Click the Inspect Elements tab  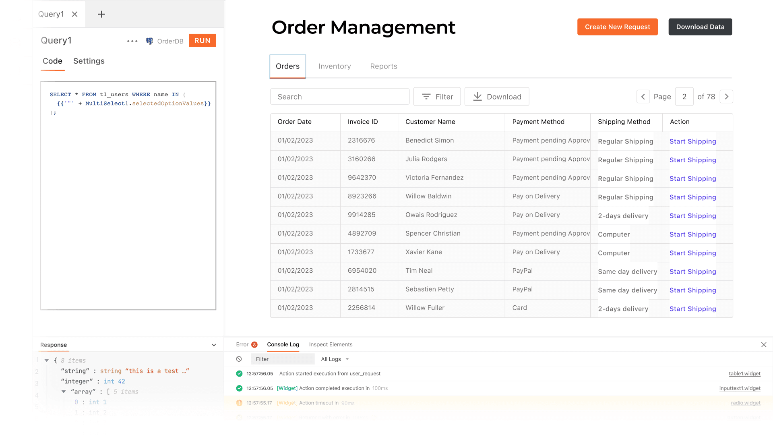coord(331,344)
